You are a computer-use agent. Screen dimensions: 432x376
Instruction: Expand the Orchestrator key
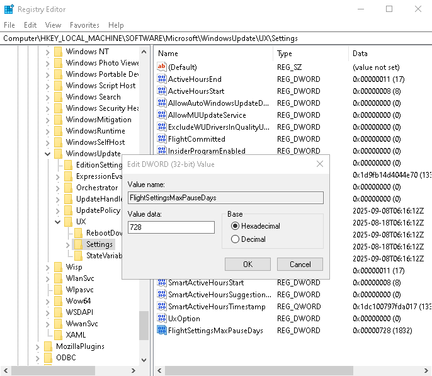pos(57,188)
